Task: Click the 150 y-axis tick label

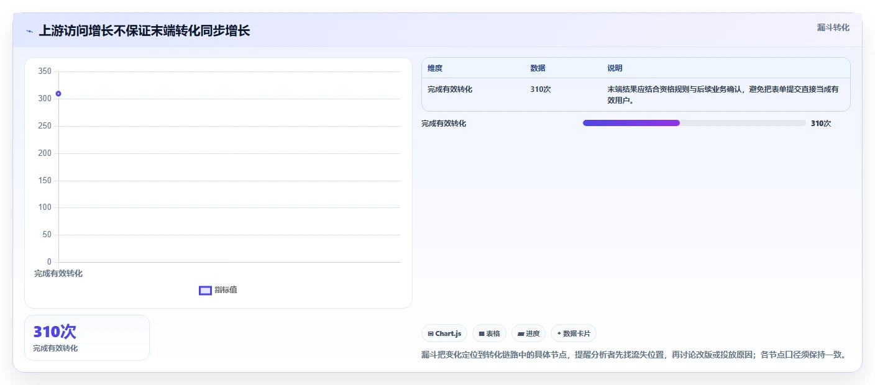Action: [x=45, y=181]
